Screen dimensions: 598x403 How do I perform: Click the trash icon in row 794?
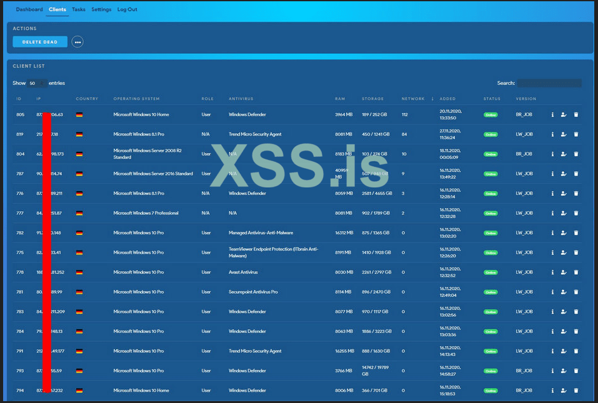(576, 391)
